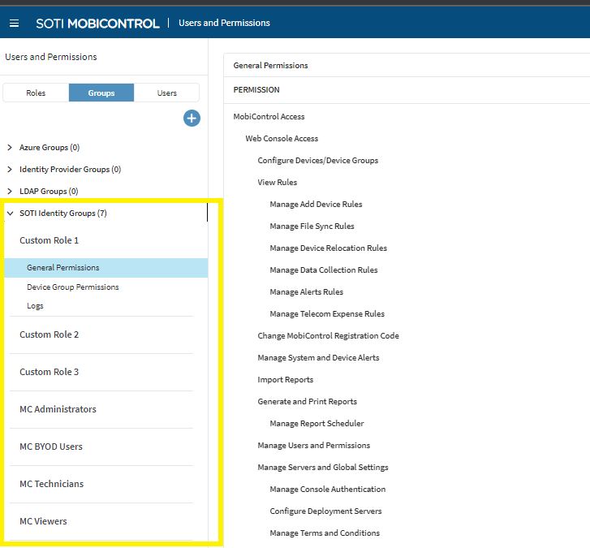The width and height of the screenshot is (590, 548).
Task: Collapse the SOTI Identity Groups node
Action: [10, 214]
